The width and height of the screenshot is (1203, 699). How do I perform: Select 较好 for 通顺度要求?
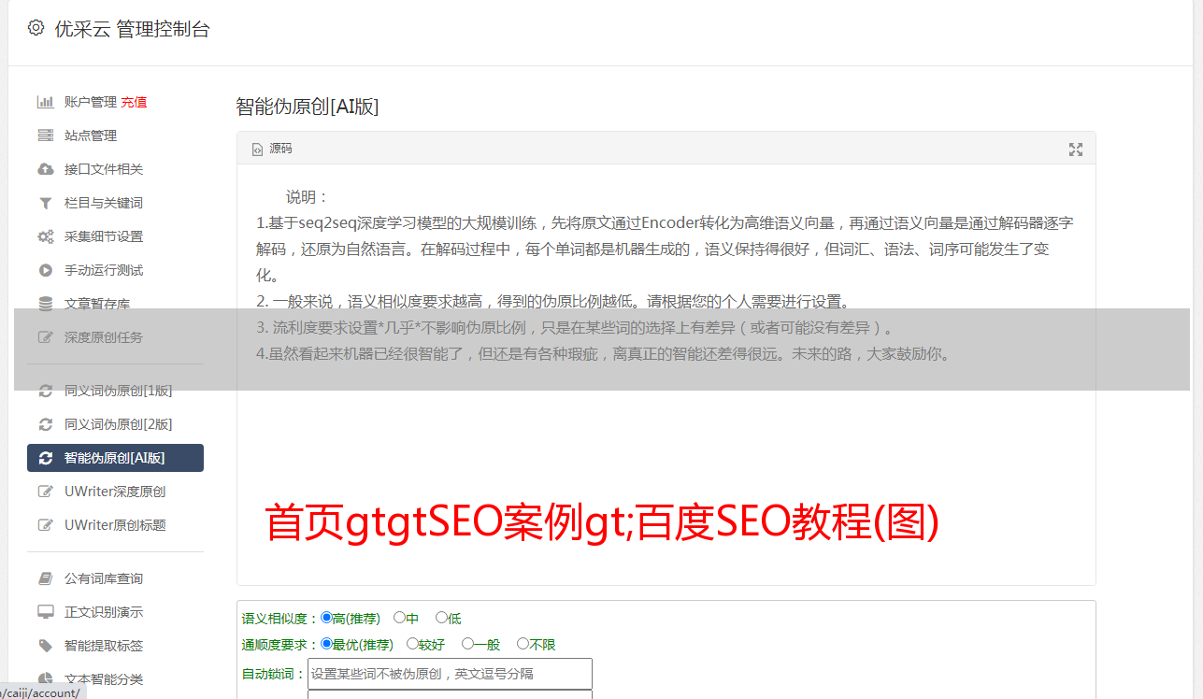click(412, 644)
